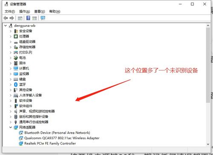Expand the 处理器 (processors) category

click(x=11, y=36)
